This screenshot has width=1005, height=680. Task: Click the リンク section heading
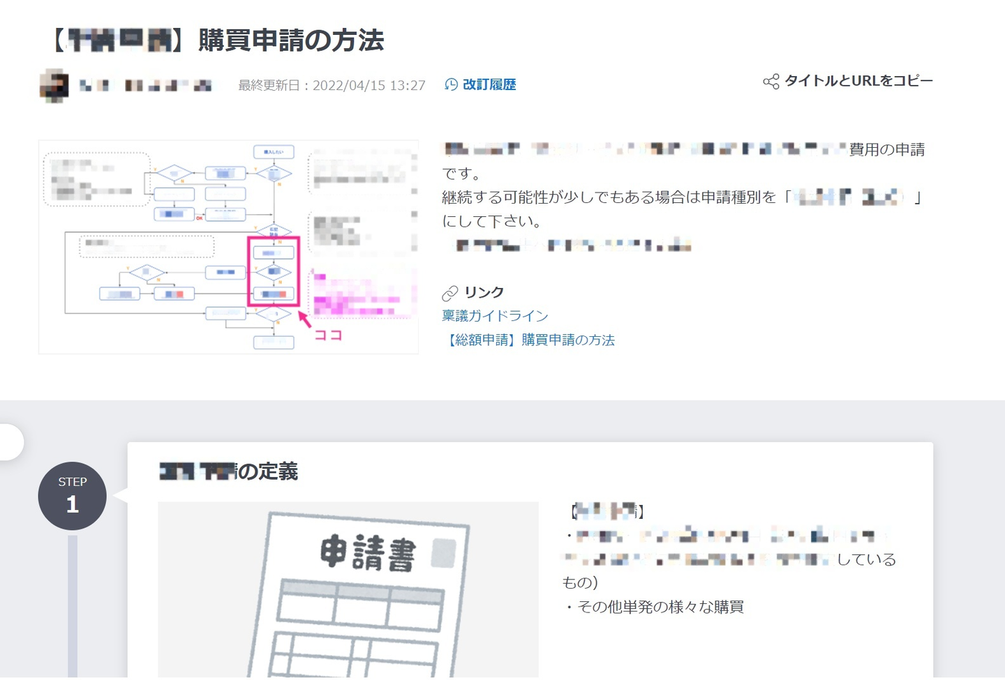coord(484,292)
